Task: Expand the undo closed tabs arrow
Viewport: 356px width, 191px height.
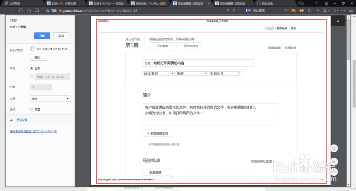Action: point(337,11)
